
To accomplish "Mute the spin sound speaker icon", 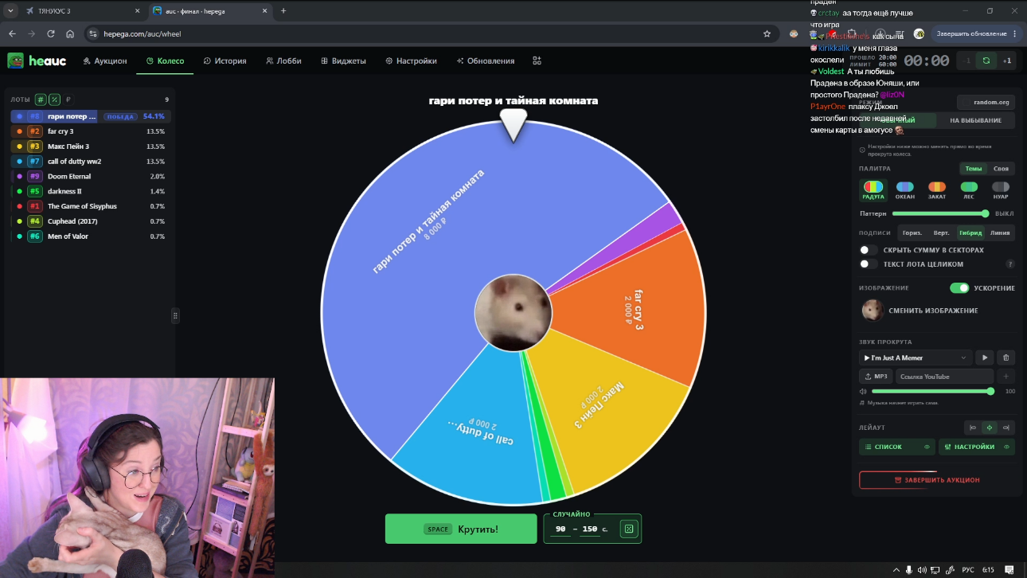I will coord(863,392).
